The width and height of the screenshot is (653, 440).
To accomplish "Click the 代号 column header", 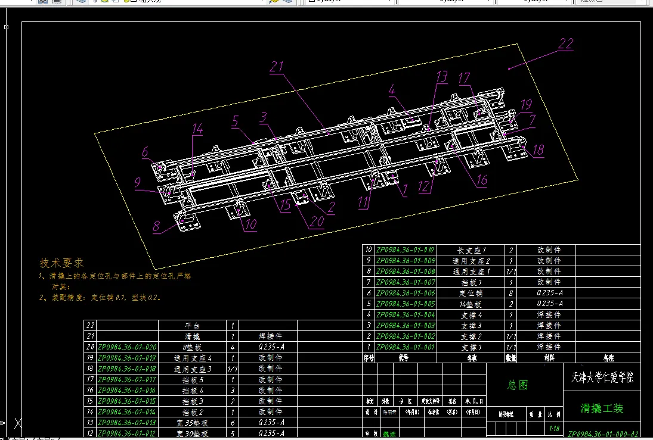I will (404, 358).
